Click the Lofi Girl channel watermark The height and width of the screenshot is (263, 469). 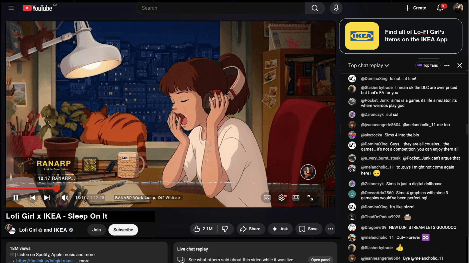(x=308, y=172)
